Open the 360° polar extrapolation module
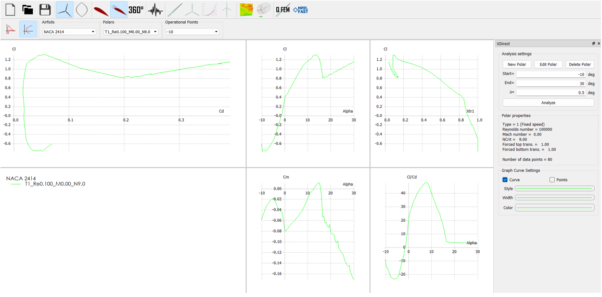The width and height of the screenshot is (602, 297). 136,9
